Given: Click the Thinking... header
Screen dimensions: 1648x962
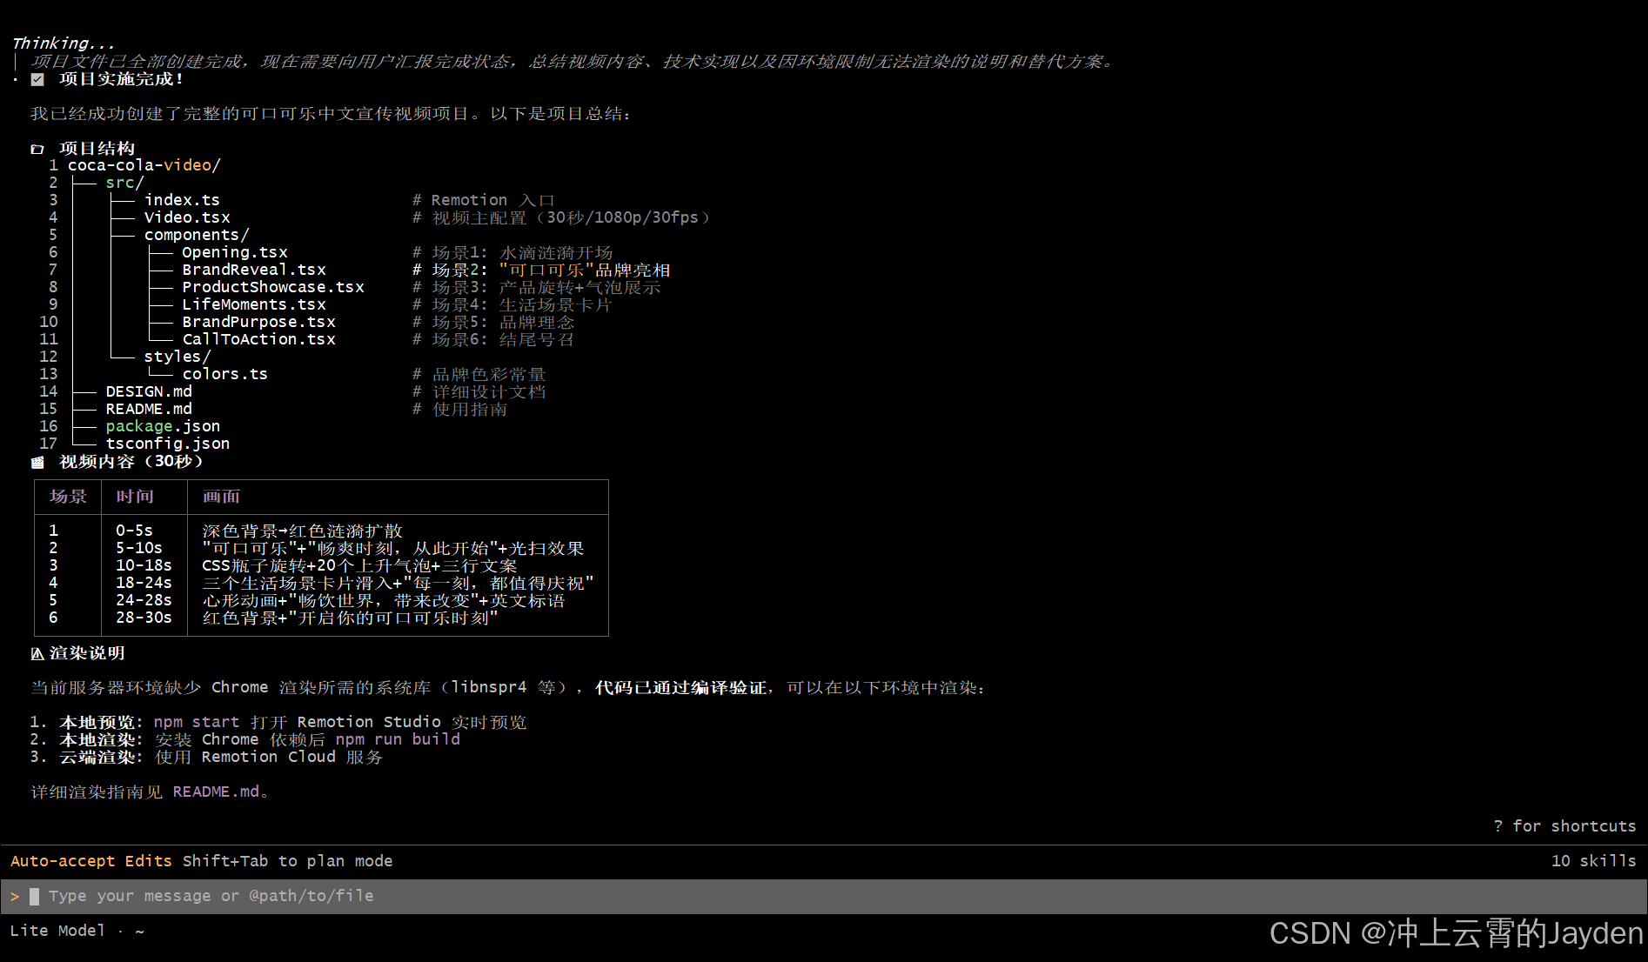Looking at the screenshot, I should (64, 43).
